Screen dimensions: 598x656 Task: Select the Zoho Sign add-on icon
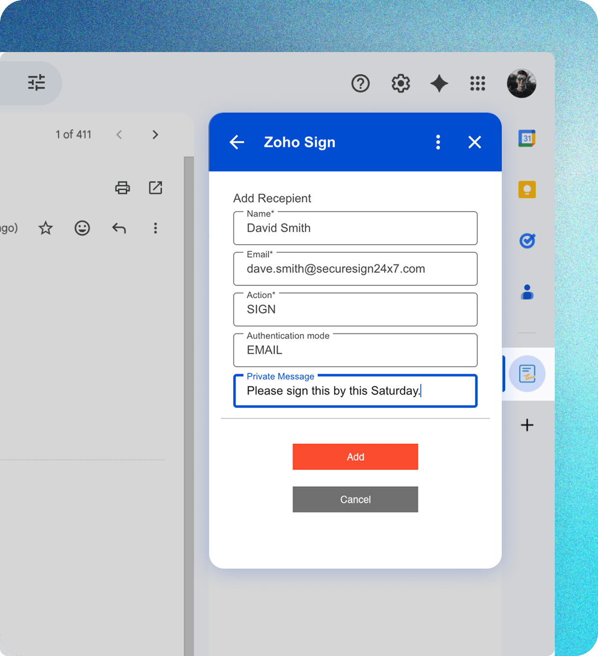(527, 374)
